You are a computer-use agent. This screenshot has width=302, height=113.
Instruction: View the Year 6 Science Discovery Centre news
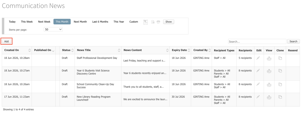coord(269,71)
